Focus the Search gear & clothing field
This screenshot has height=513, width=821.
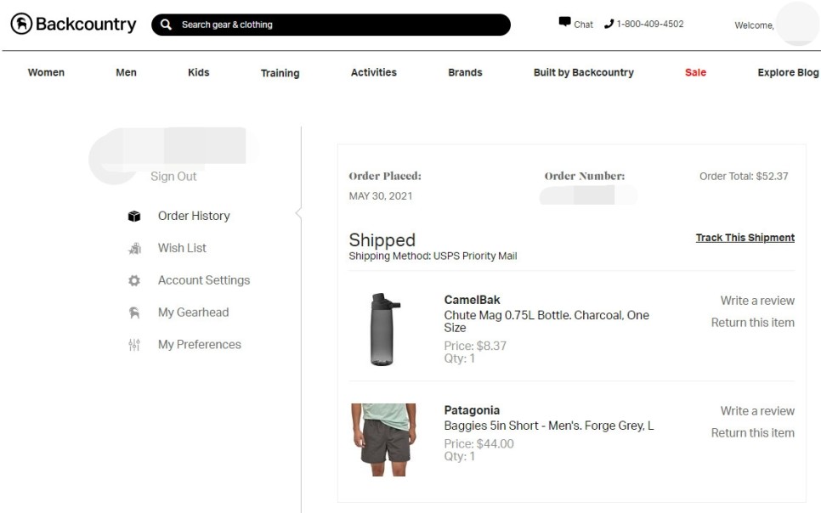(x=331, y=25)
